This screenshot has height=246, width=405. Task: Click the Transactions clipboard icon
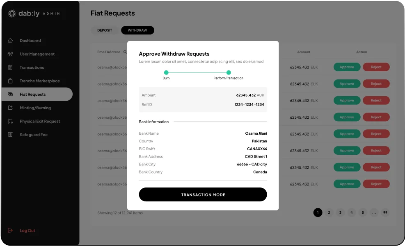pyautogui.click(x=11, y=68)
